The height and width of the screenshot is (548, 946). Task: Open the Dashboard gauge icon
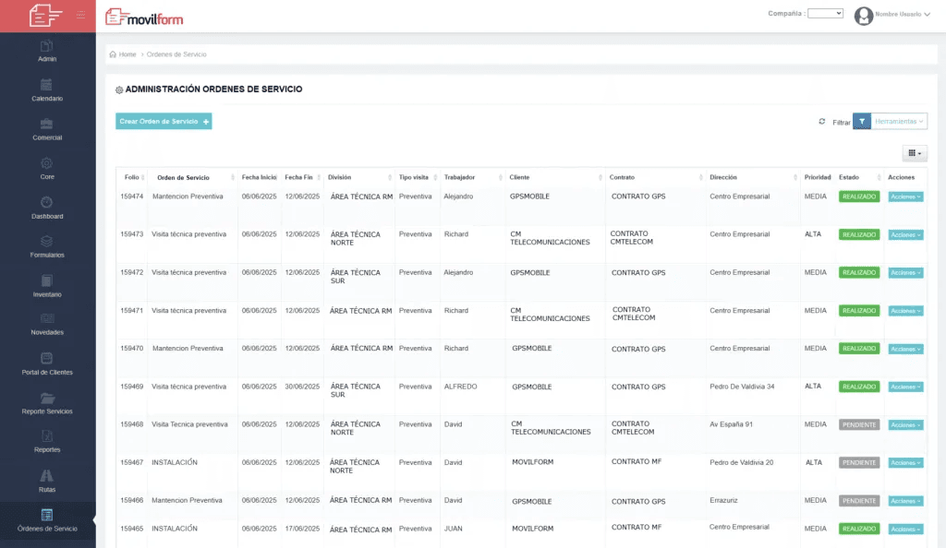(46, 202)
